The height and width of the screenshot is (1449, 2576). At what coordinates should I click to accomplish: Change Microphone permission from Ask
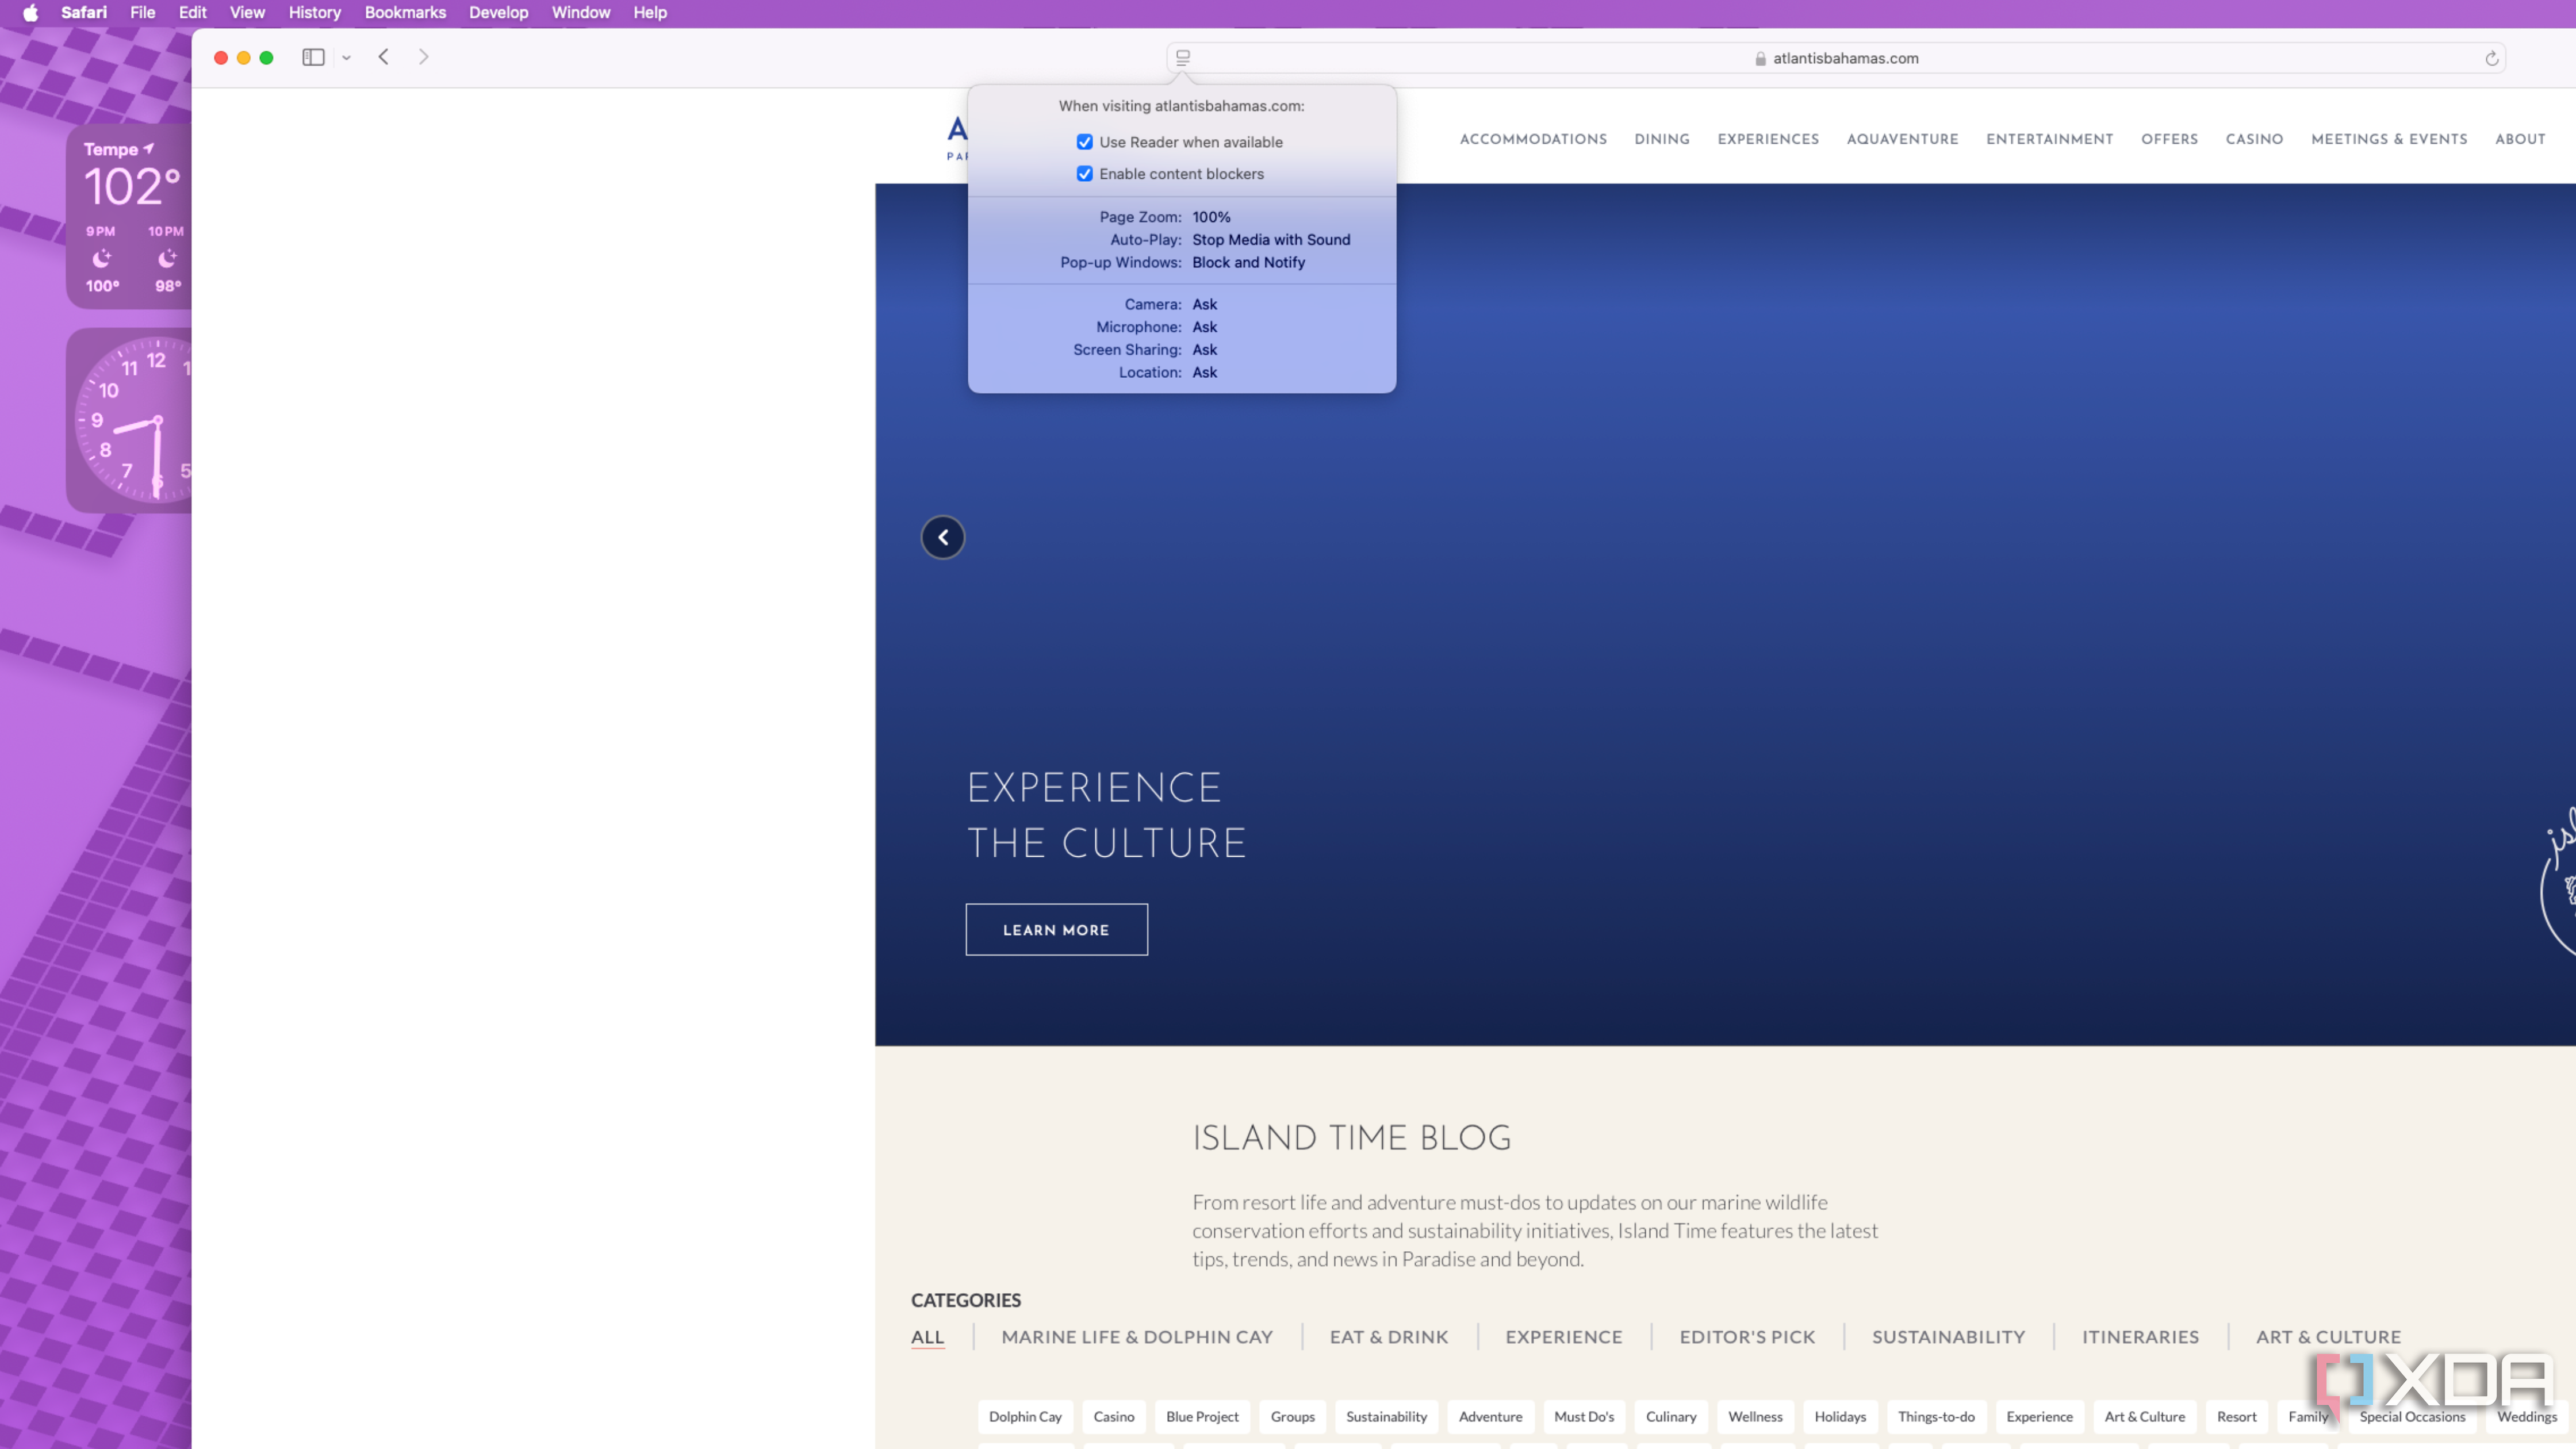(1204, 327)
